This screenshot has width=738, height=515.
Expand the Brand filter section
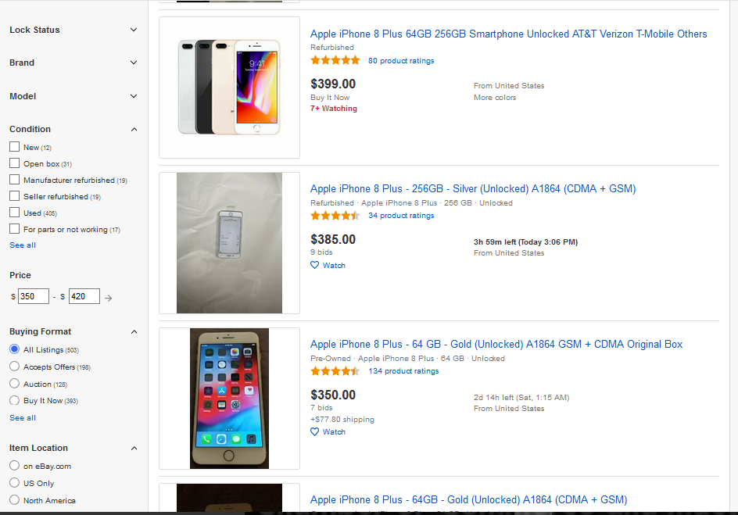pos(134,63)
